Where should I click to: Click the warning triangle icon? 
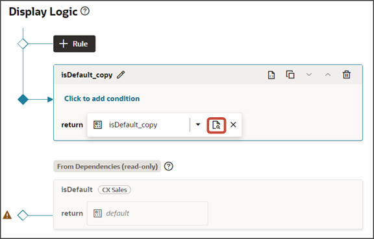tap(7, 215)
